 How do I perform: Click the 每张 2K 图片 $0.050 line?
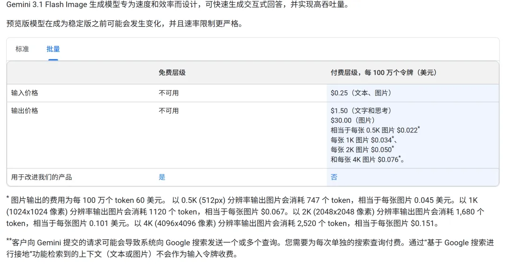[362, 150]
